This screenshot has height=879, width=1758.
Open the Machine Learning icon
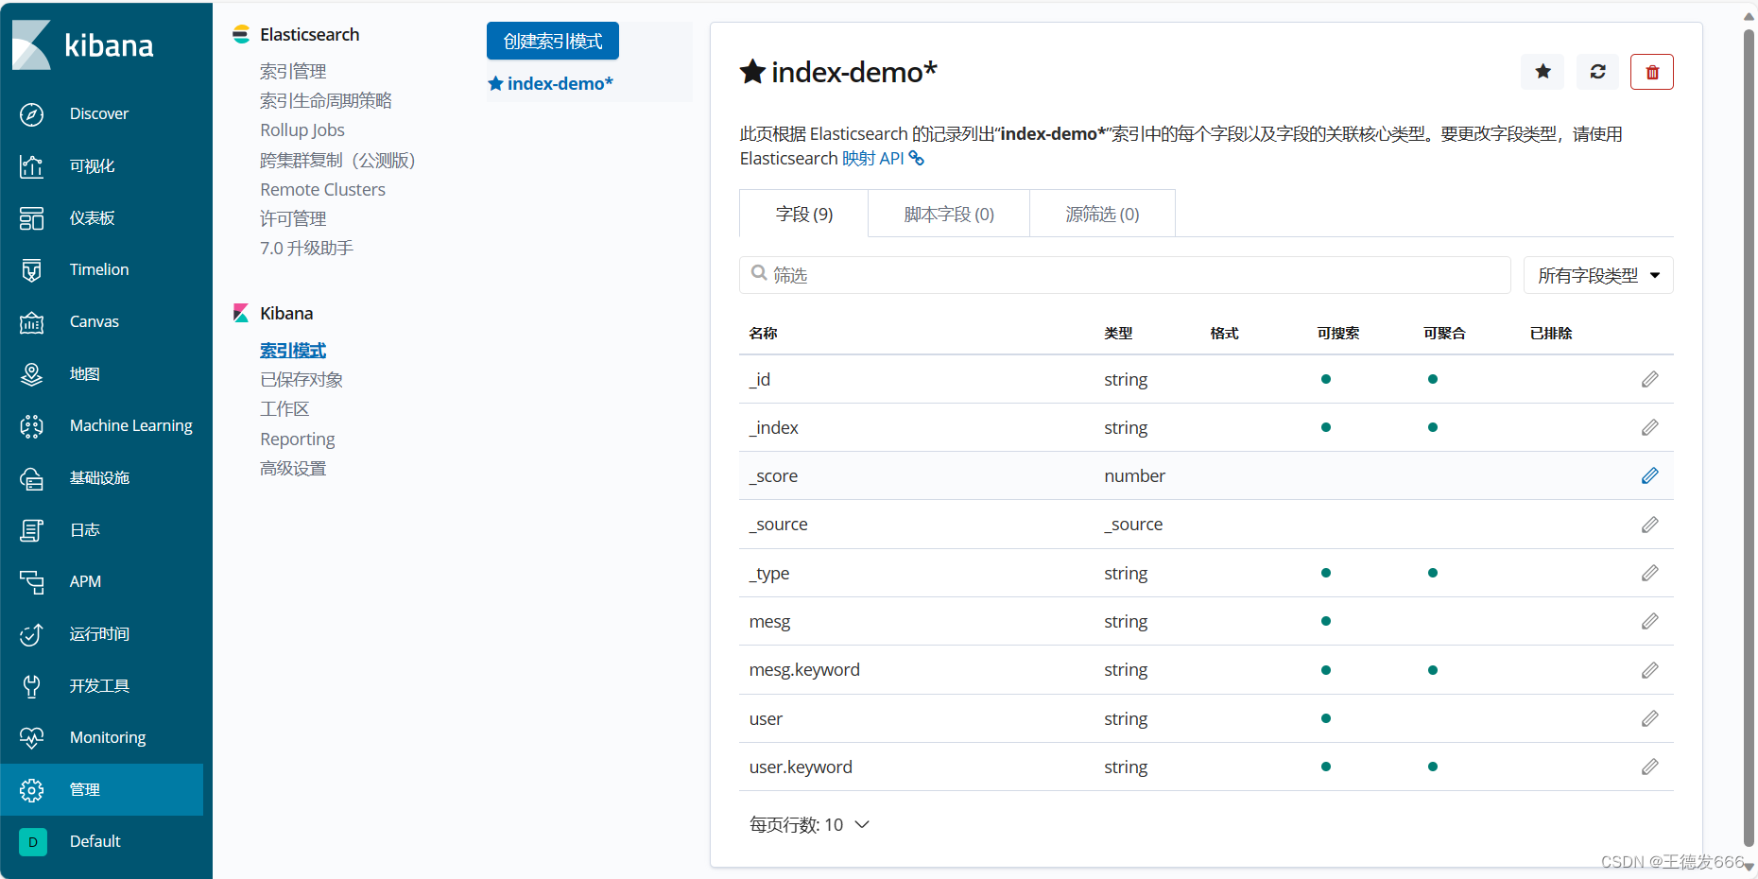point(31,426)
